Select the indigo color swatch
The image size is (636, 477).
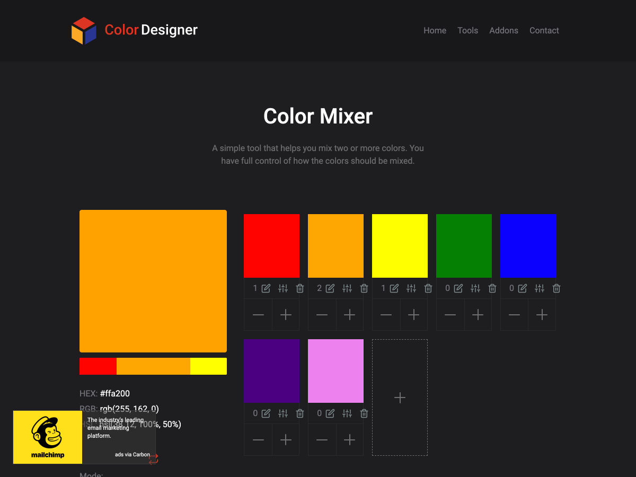[271, 371]
